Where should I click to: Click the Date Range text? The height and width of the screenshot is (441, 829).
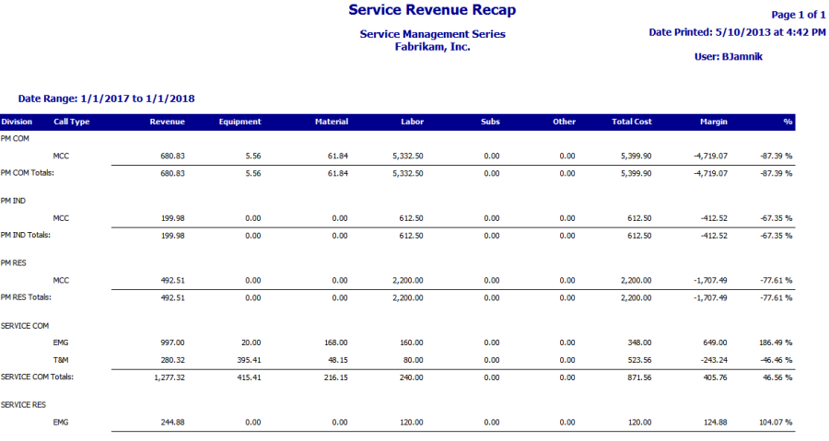click(106, 99)
